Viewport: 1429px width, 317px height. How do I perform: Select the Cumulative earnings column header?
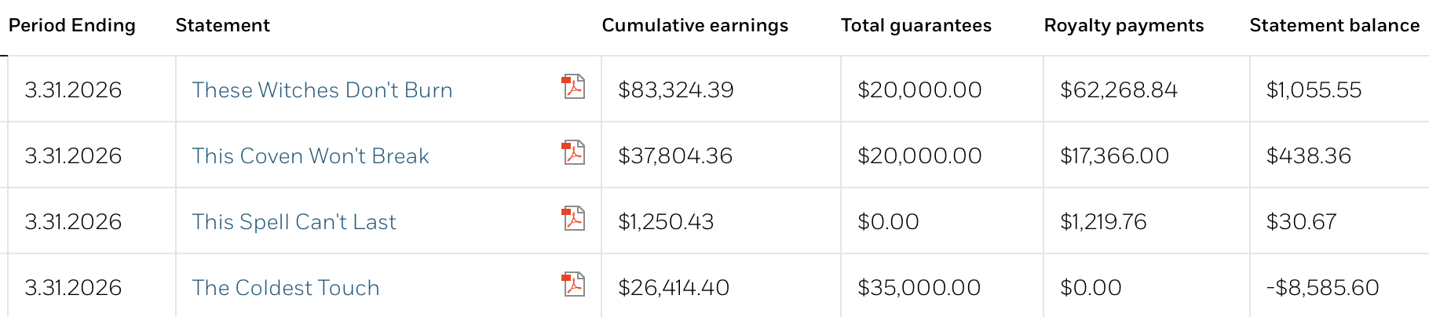(695, 26)
